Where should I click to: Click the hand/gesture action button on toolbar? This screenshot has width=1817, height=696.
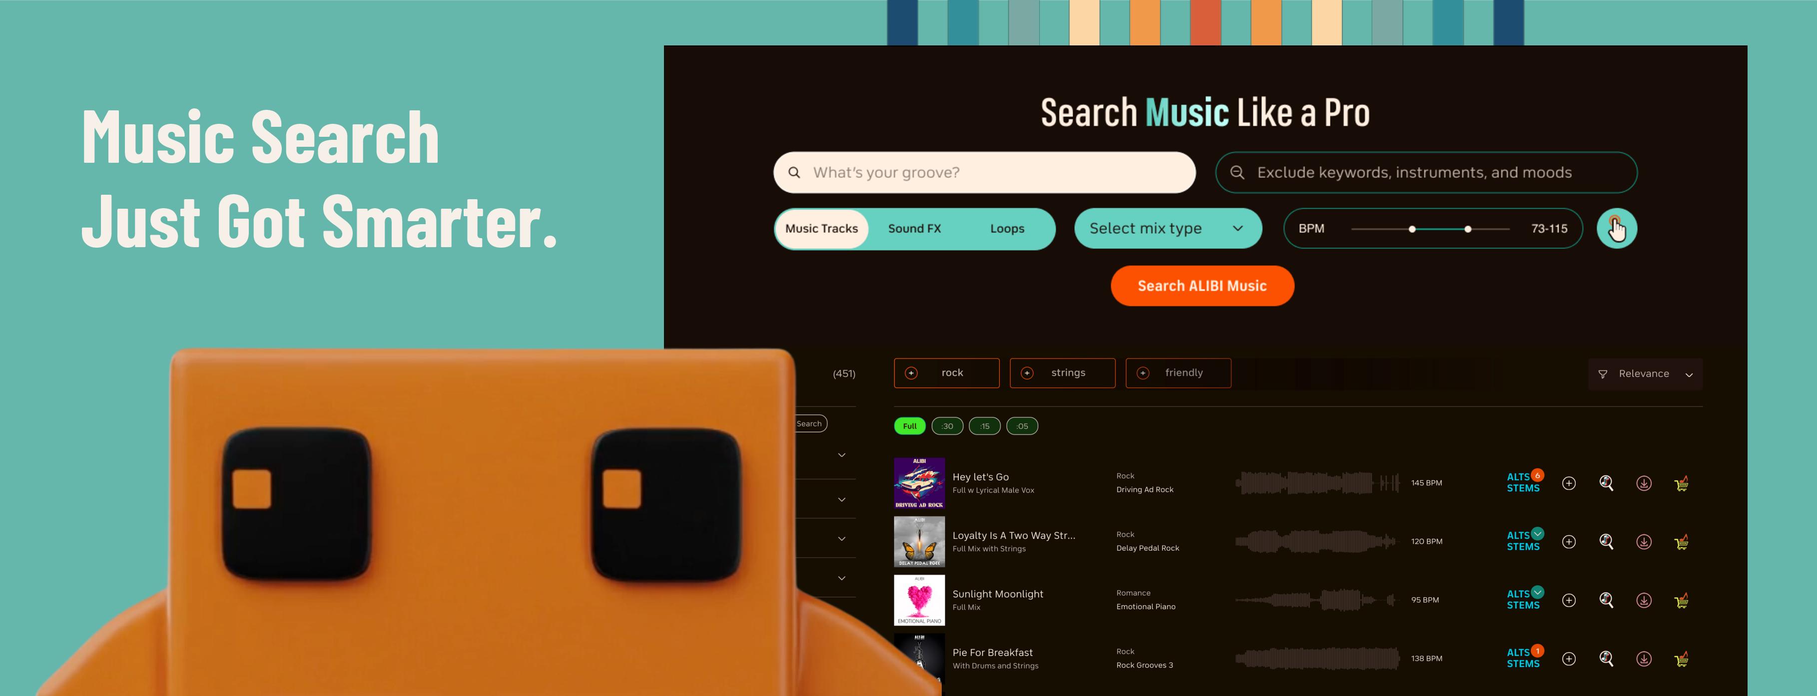[1617, 228]
